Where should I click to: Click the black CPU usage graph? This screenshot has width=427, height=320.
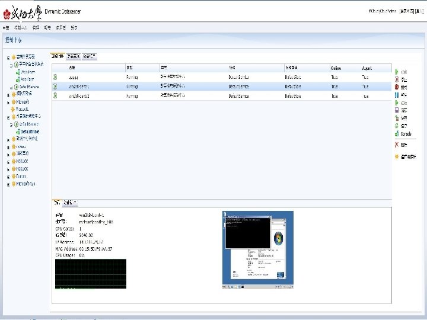point(91,274)
